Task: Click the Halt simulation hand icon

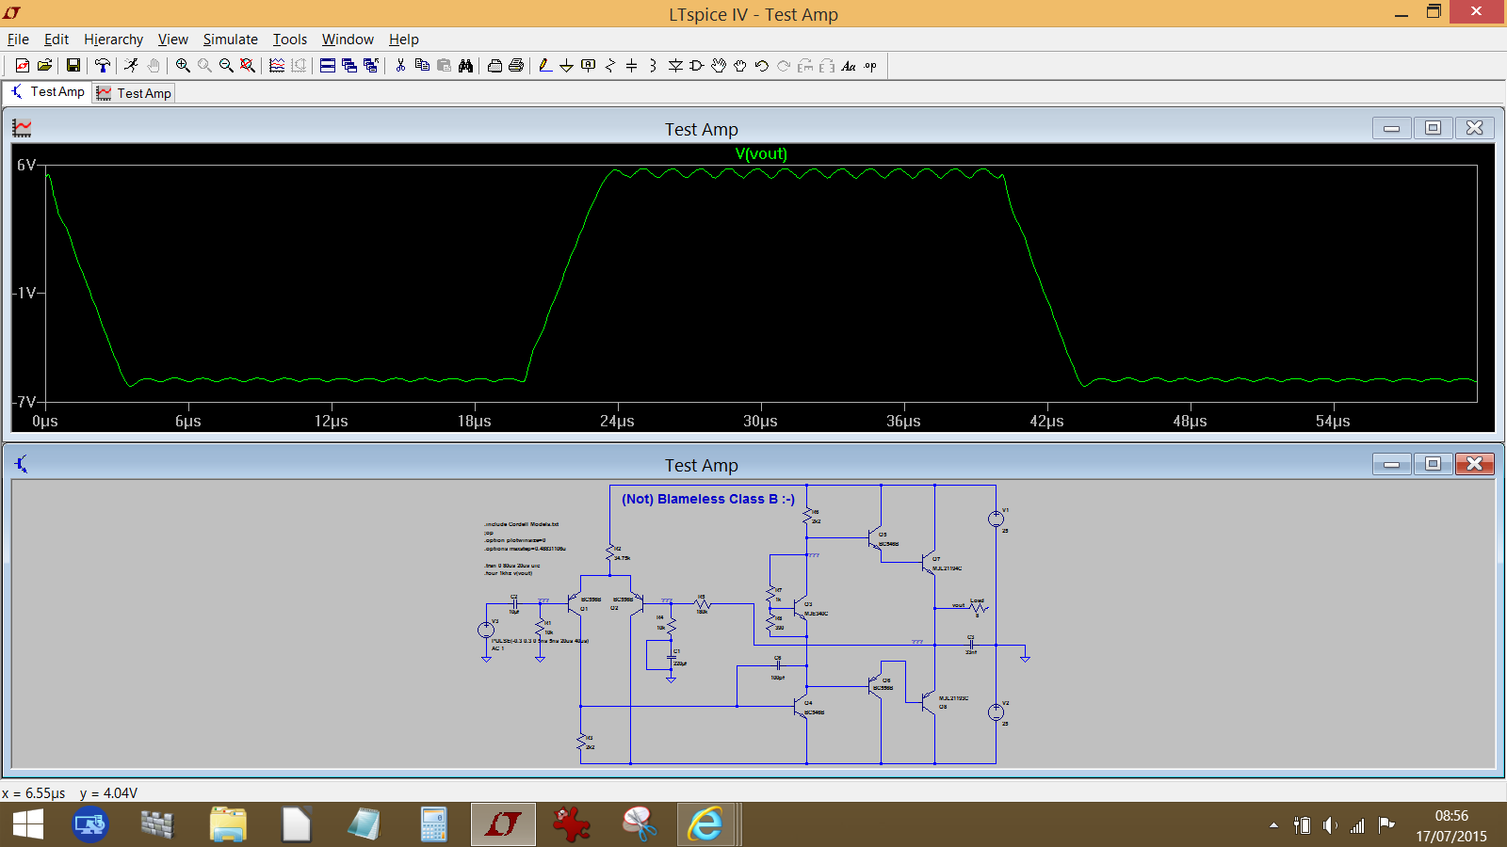Action: coord(153,65)
